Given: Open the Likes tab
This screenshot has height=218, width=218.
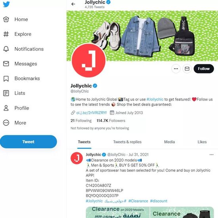Looking at the screenshot, I should click(202, 142).
